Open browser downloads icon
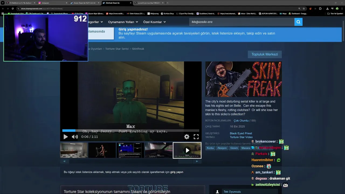Viewport: 345px width, 194px height. (327, 9)
